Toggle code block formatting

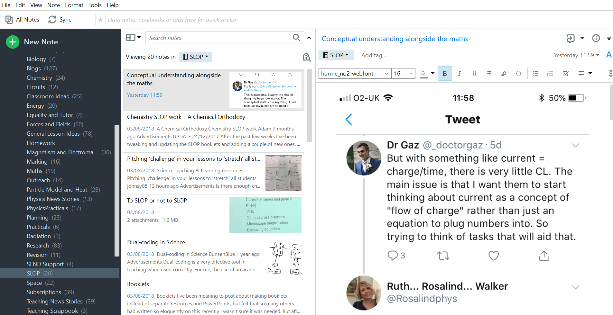[x=518, y=74]
